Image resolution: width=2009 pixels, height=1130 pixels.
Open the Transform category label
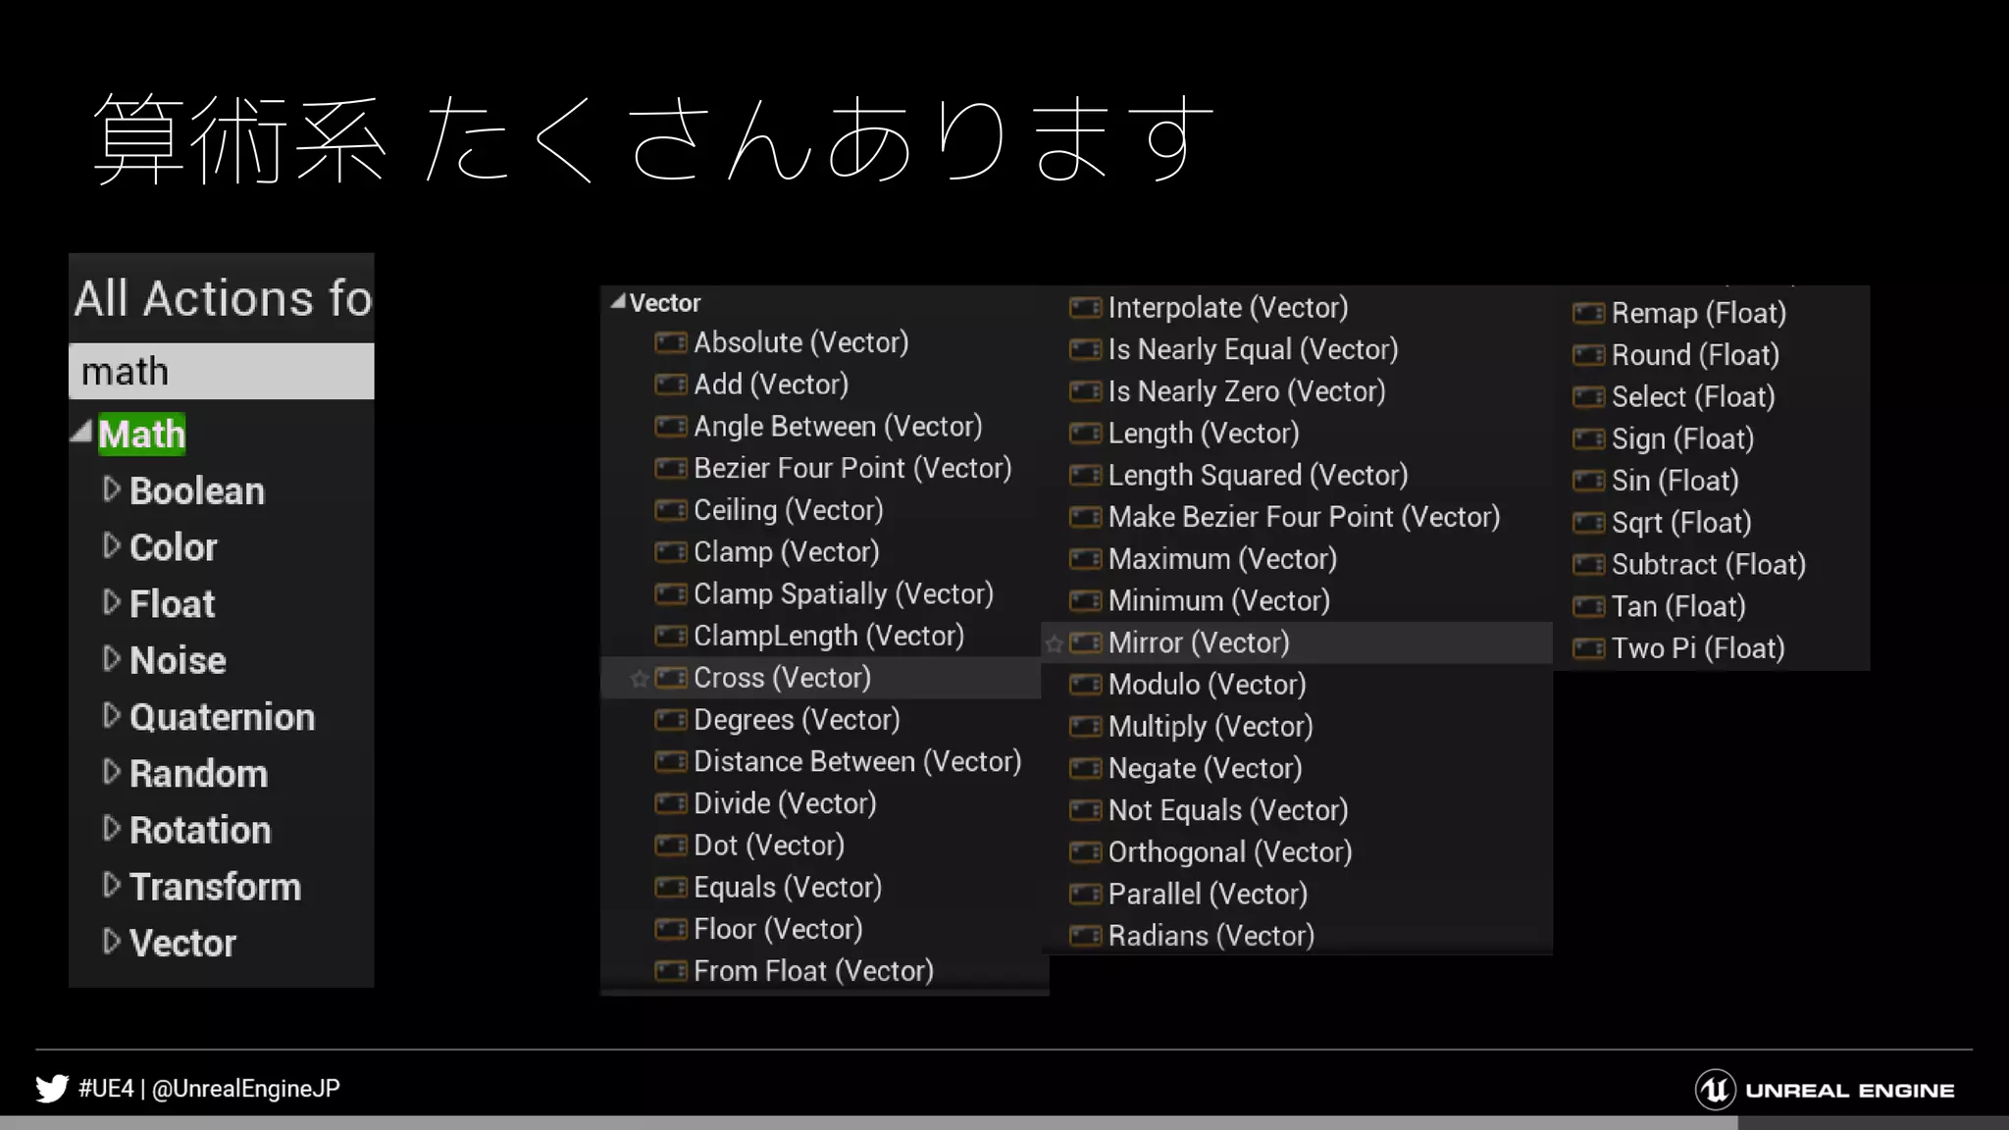point(215,887)
